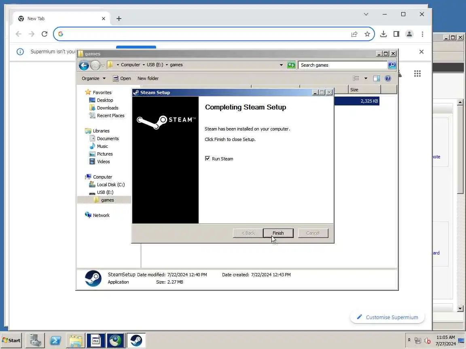Click share page icon in address bar
This screenshot has height=349, width=466.
tap(354, 34)
